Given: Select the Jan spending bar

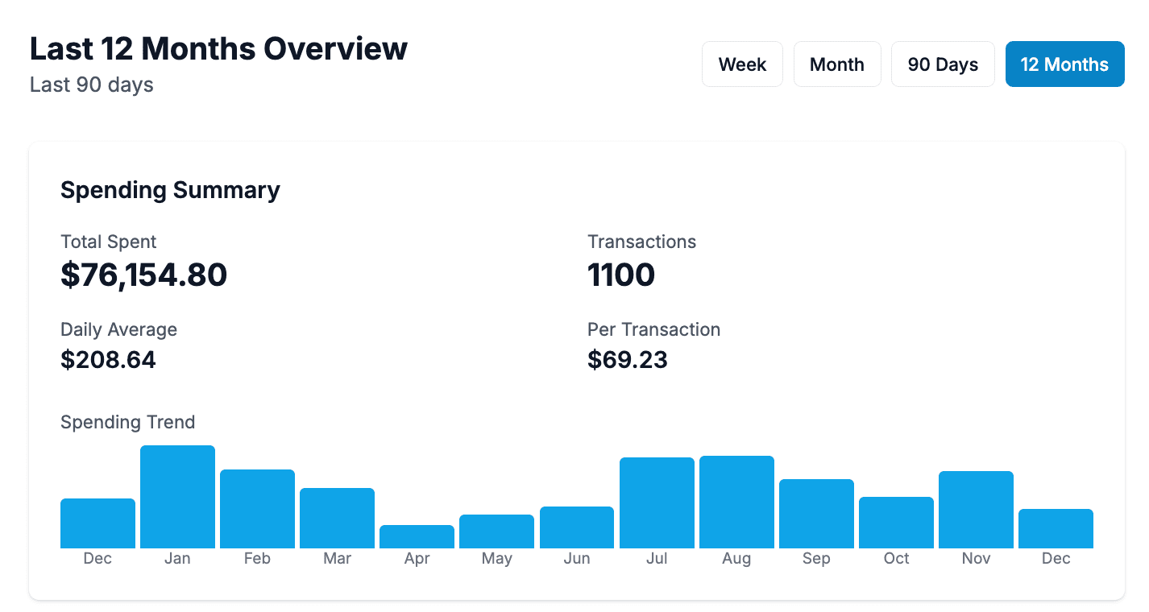Looking at the screenshot, I should (x=177, y=497).
